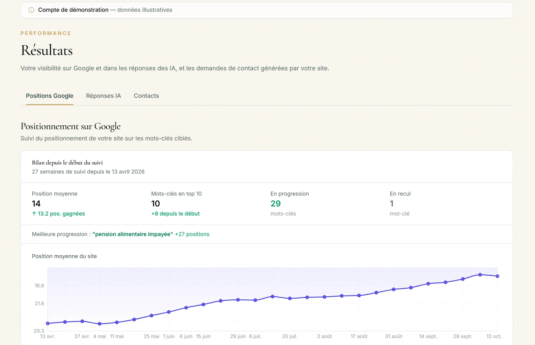The height and width of the screenshot is (345, 535).
Task: Click the 17 août axis label
Action: click(x=359, y=336)
